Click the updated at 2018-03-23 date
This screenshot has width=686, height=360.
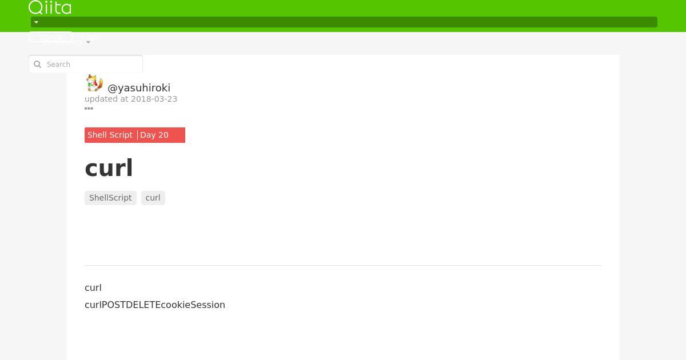click(x=131, y=99)
